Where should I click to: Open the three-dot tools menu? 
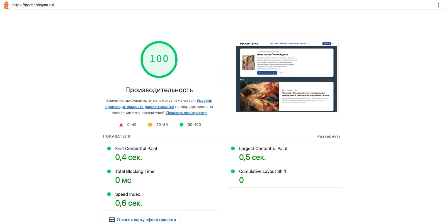438,5
